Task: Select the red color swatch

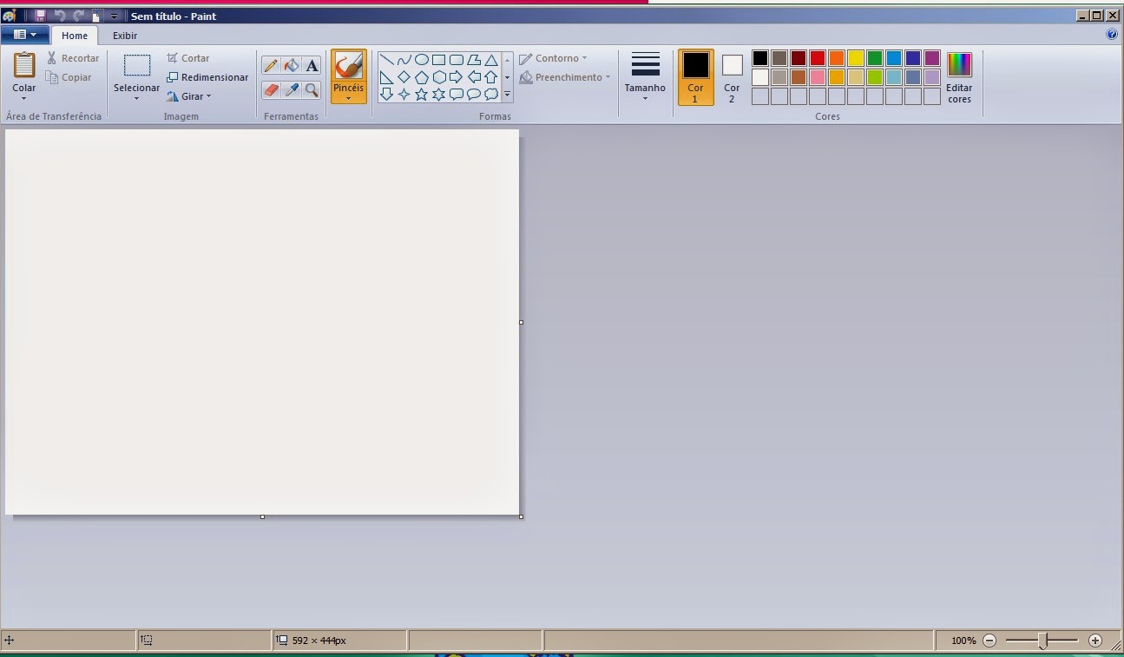Action: point(817,57)
